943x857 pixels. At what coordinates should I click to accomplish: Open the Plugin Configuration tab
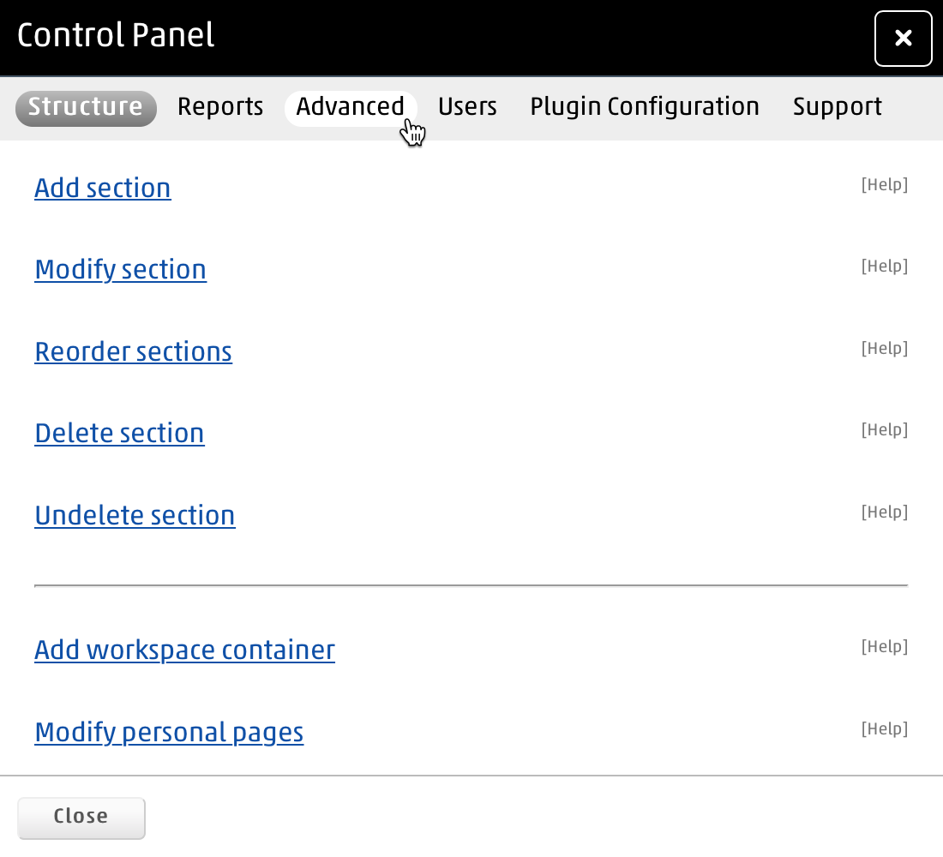pos(645,107)
